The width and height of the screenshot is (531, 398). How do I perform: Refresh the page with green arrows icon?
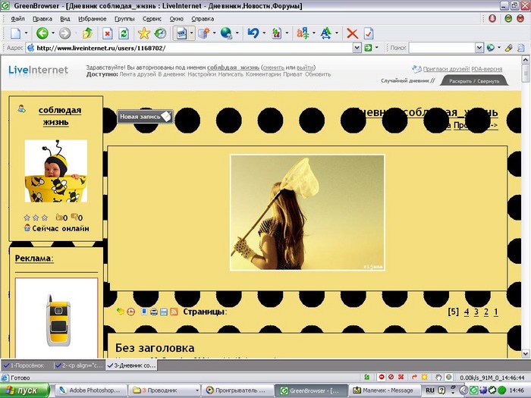click(x=124, y=33)
